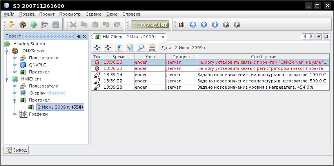Image resolution: width=334 pixels, height=166 pixels.
Task: Click the magnifier search icon
Action: point(141,48)
